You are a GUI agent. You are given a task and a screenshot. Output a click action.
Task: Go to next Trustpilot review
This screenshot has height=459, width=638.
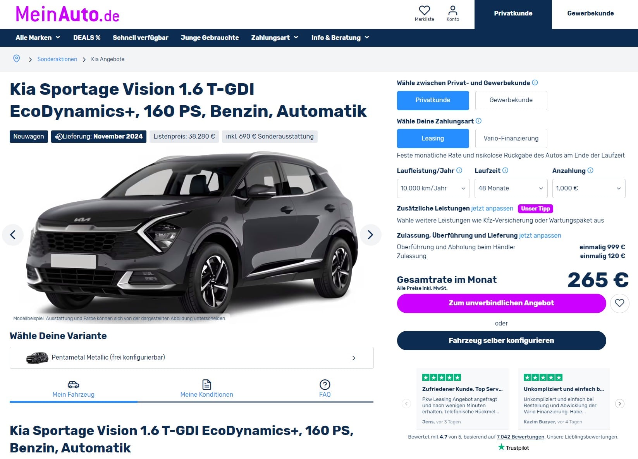coord(619,404)
